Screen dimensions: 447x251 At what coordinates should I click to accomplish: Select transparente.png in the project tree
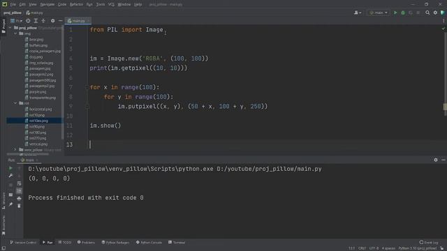pos(43,98)
